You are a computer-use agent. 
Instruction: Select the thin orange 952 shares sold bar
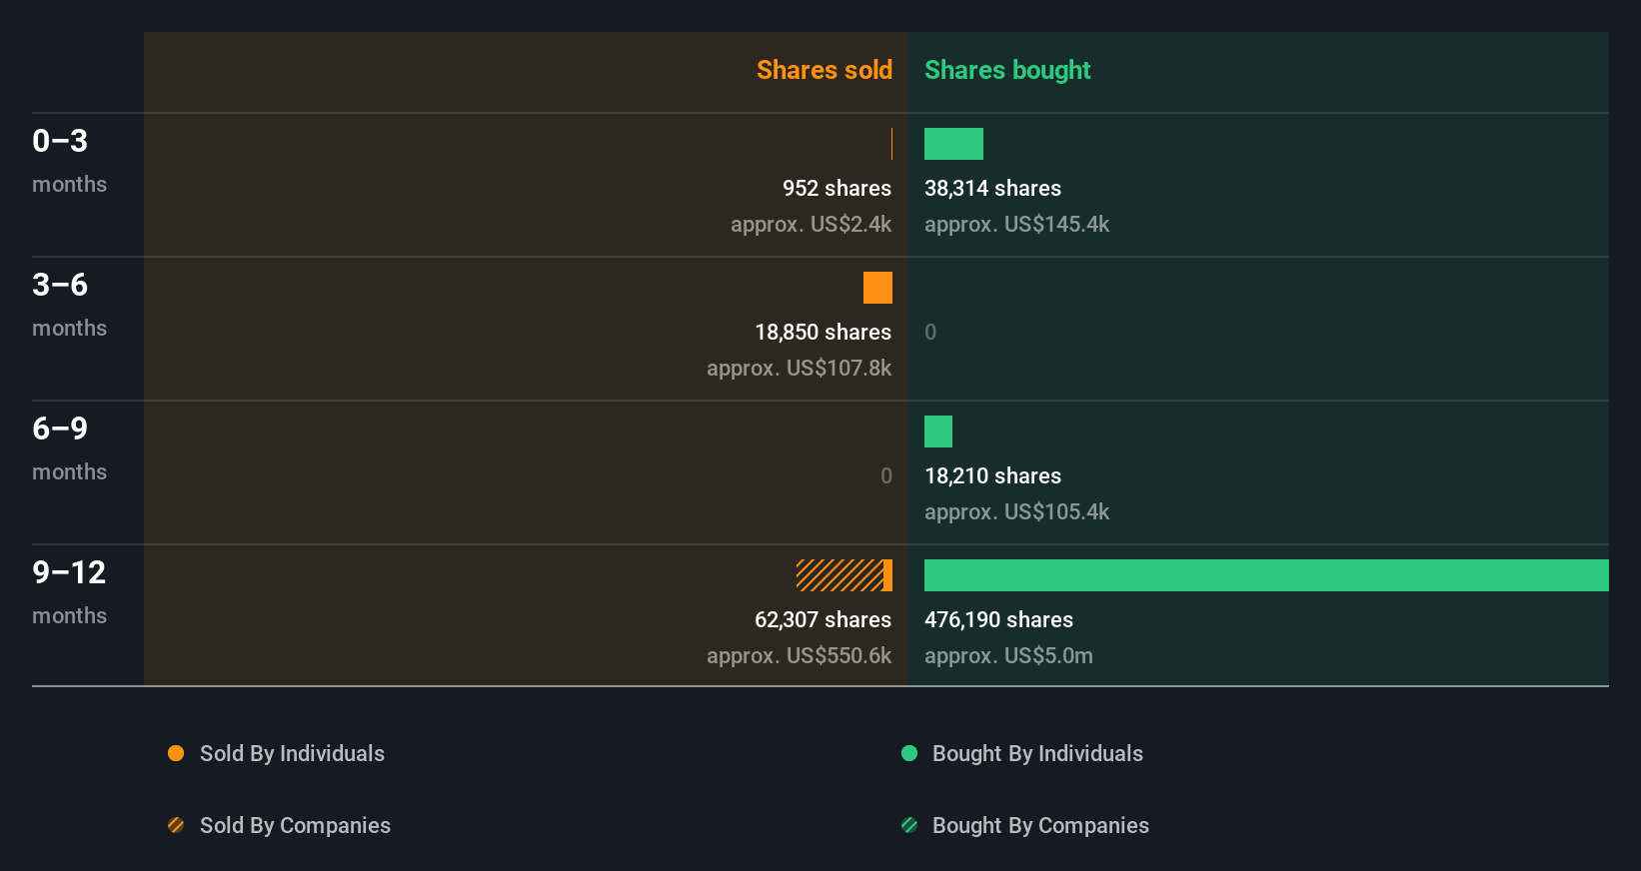[891, 144]
